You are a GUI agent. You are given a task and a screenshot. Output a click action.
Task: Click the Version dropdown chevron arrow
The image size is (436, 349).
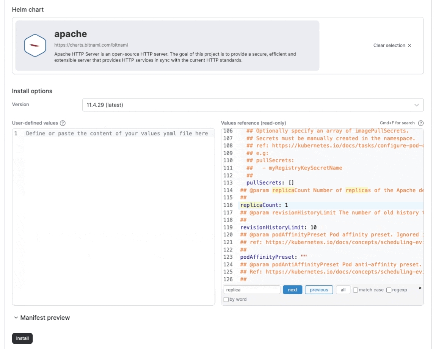[417, 105]
